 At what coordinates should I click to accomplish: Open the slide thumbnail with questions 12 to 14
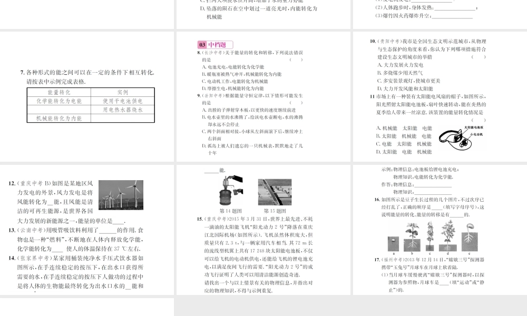[x=87, y=230]
